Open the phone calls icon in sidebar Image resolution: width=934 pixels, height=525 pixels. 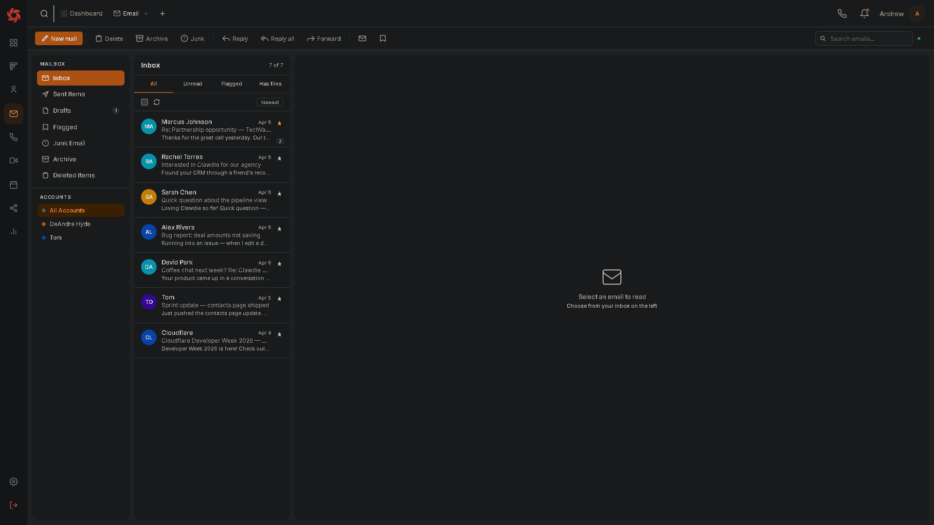pos(14,137)
